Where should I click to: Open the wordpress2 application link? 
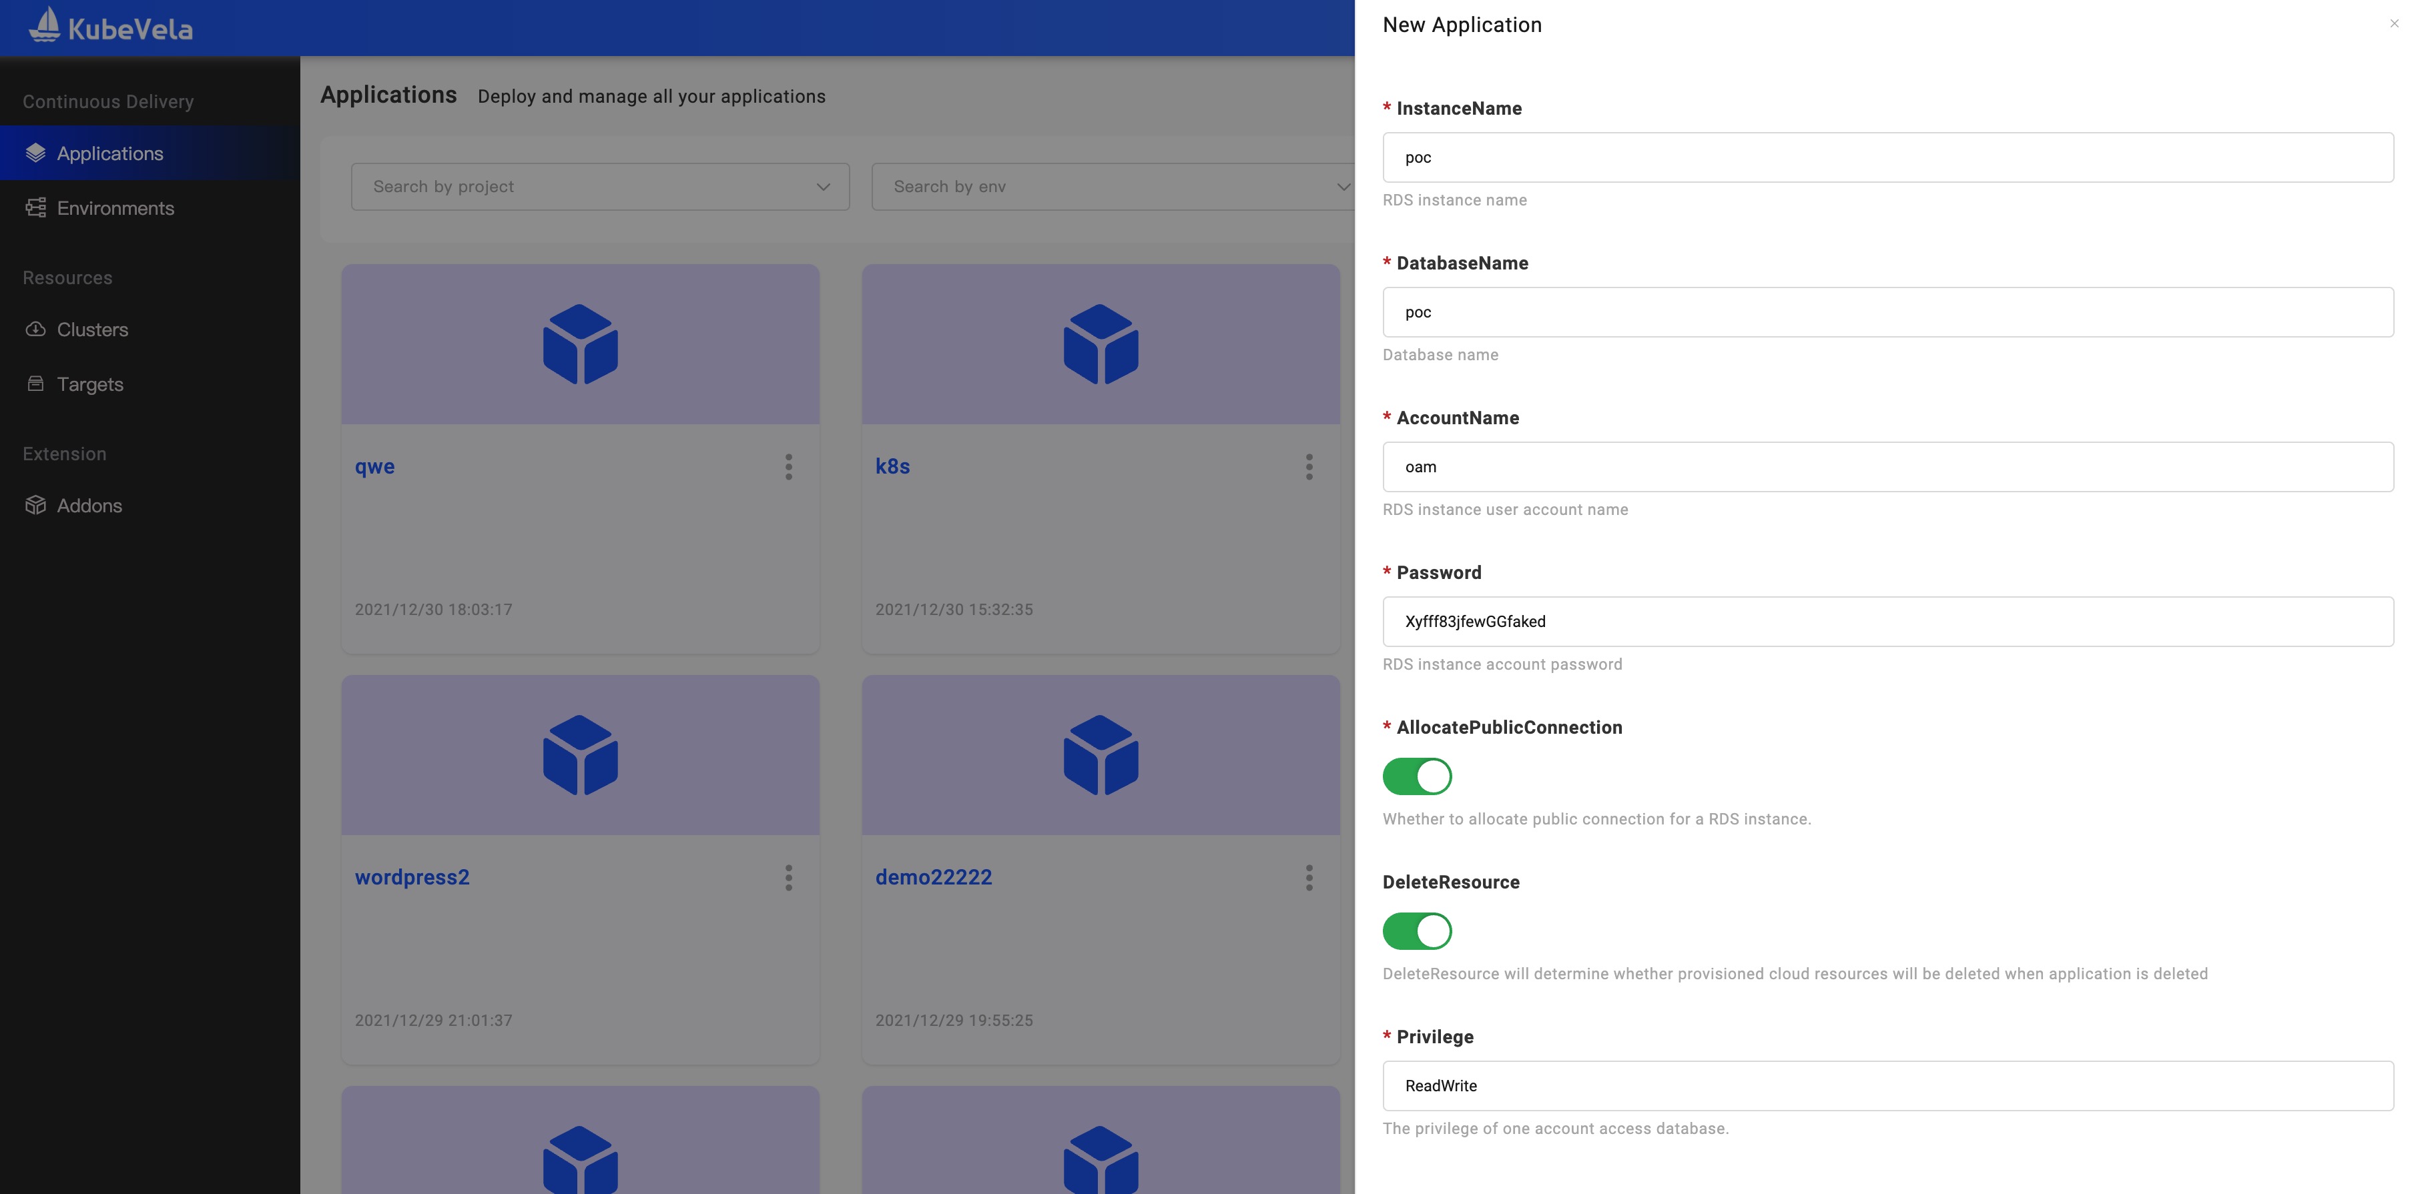pos(412,877)
